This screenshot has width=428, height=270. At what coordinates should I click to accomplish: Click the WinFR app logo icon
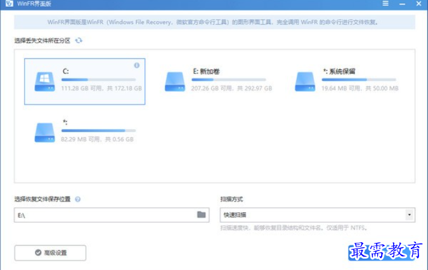point(10,3)
